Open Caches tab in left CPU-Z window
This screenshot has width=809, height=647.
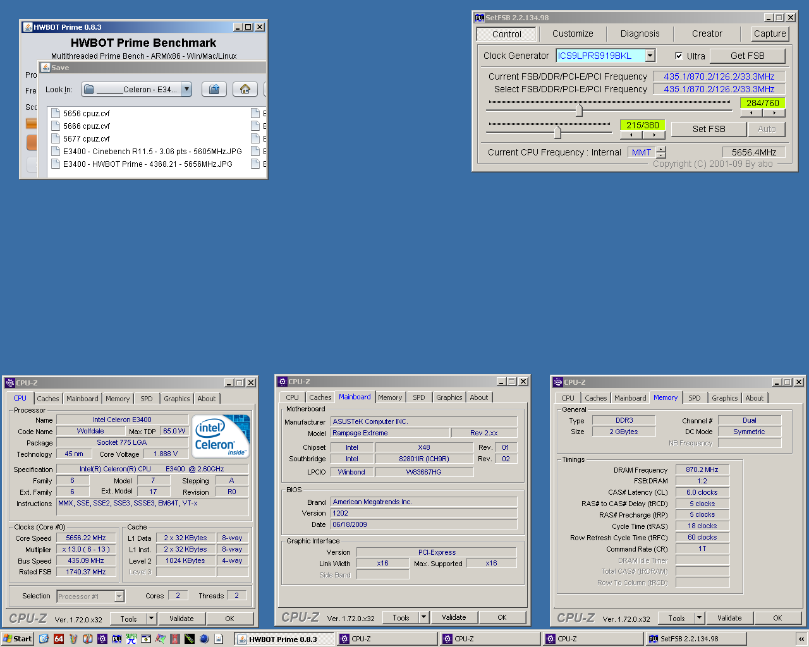pyautogui.click(x=48, y=399)
